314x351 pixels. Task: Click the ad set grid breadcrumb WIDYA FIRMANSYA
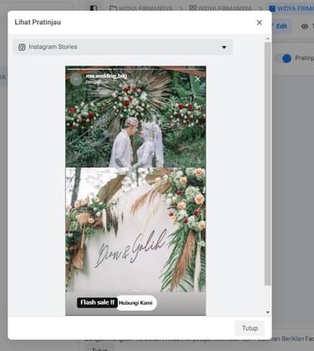click(x=220, y=8)
